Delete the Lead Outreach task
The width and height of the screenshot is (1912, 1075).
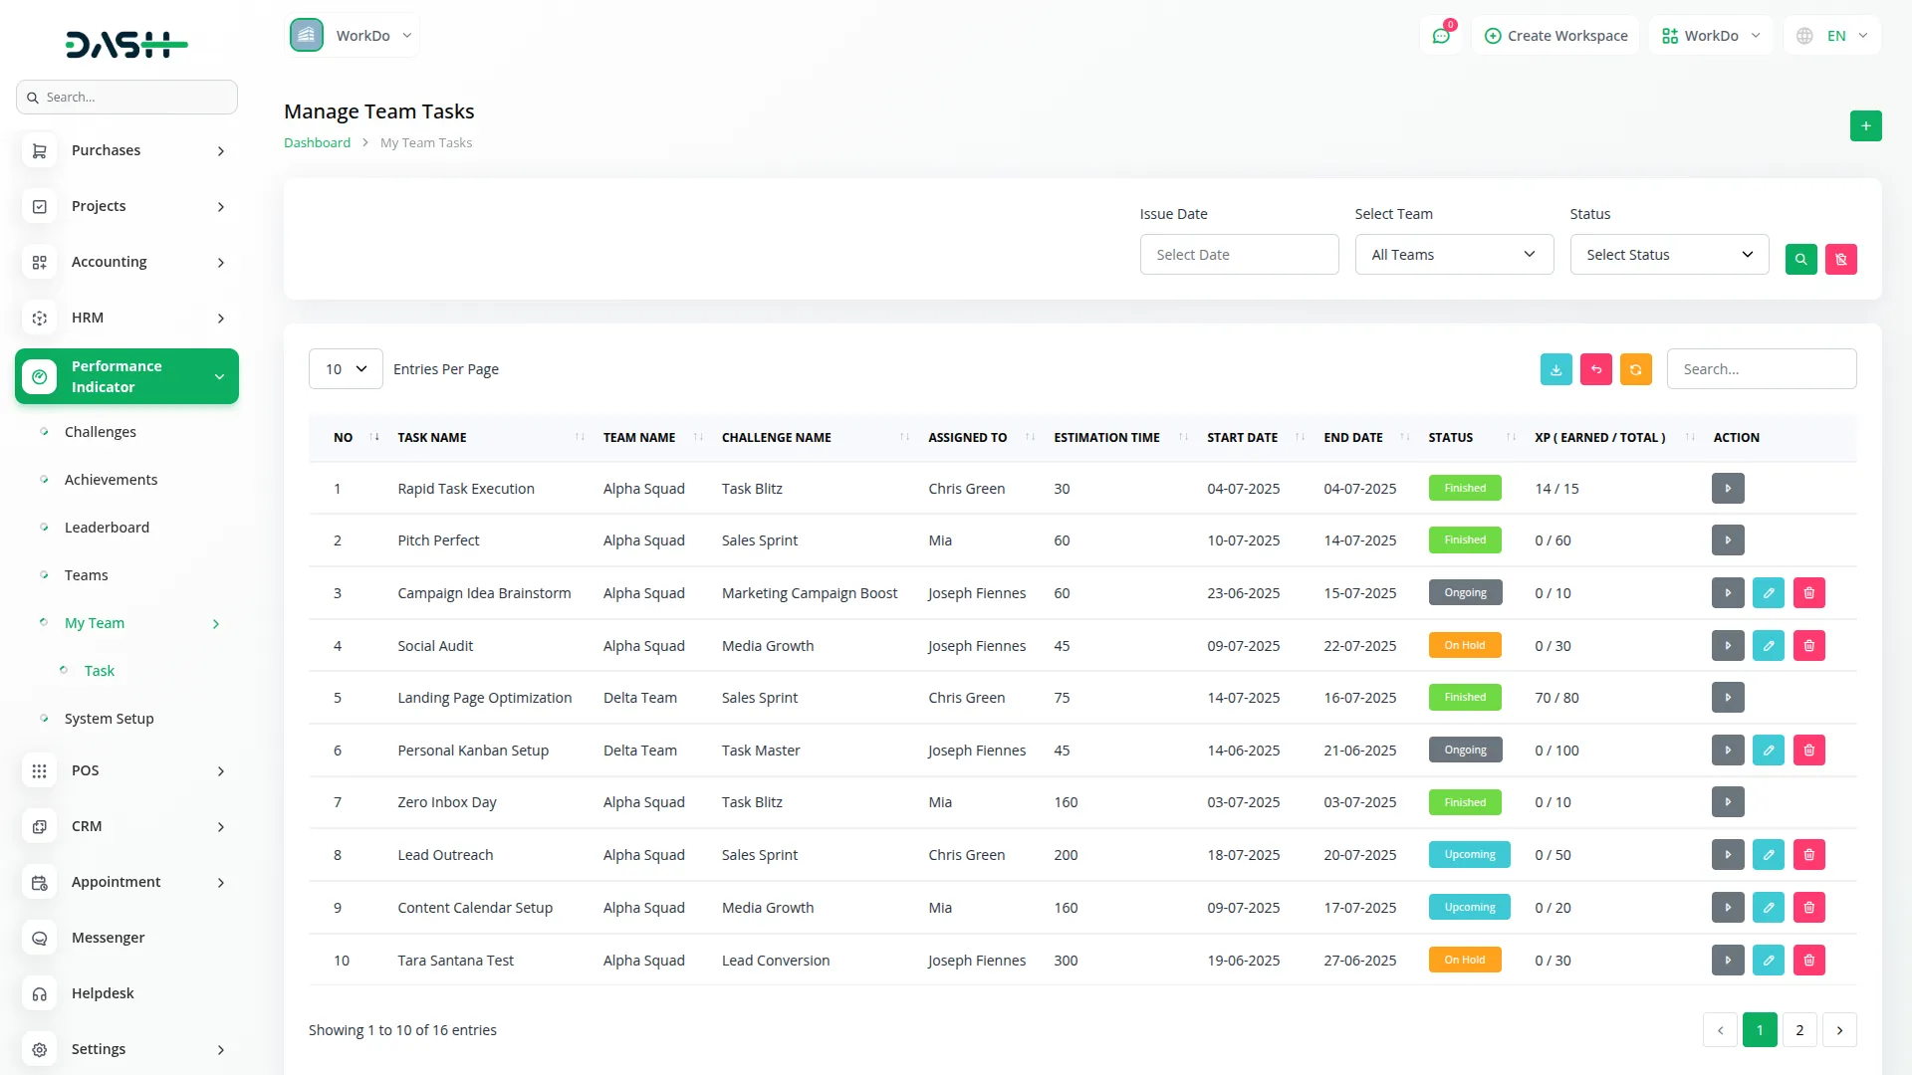pos(1808,855)
